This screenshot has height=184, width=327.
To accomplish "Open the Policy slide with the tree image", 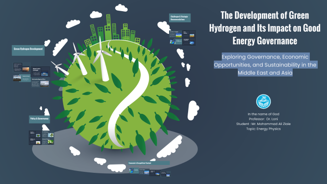I will tap(48, 134).
